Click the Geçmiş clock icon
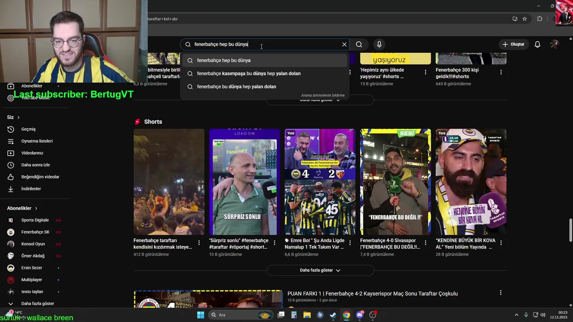 [x=11, y=129]
